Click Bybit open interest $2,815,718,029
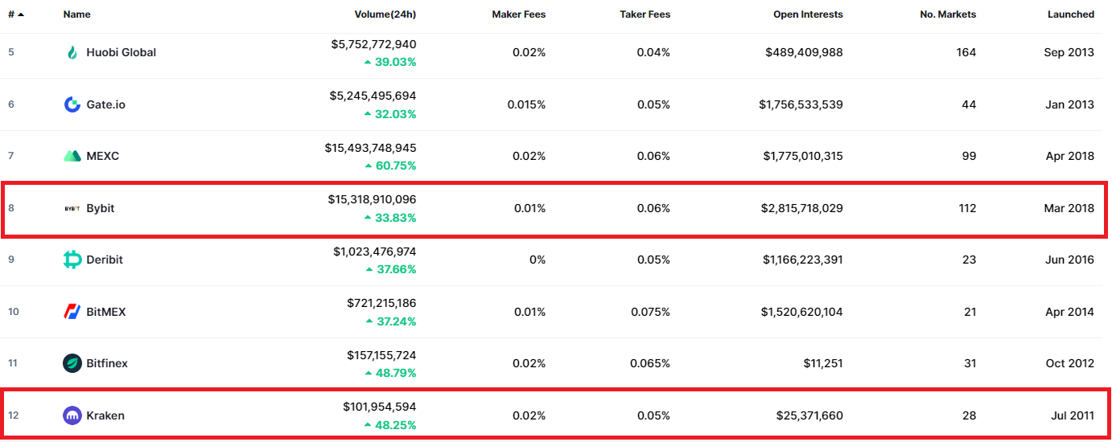 (801, 208)
